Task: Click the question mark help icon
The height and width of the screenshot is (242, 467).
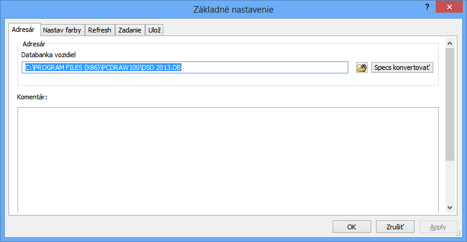Action: pos(427,7)
